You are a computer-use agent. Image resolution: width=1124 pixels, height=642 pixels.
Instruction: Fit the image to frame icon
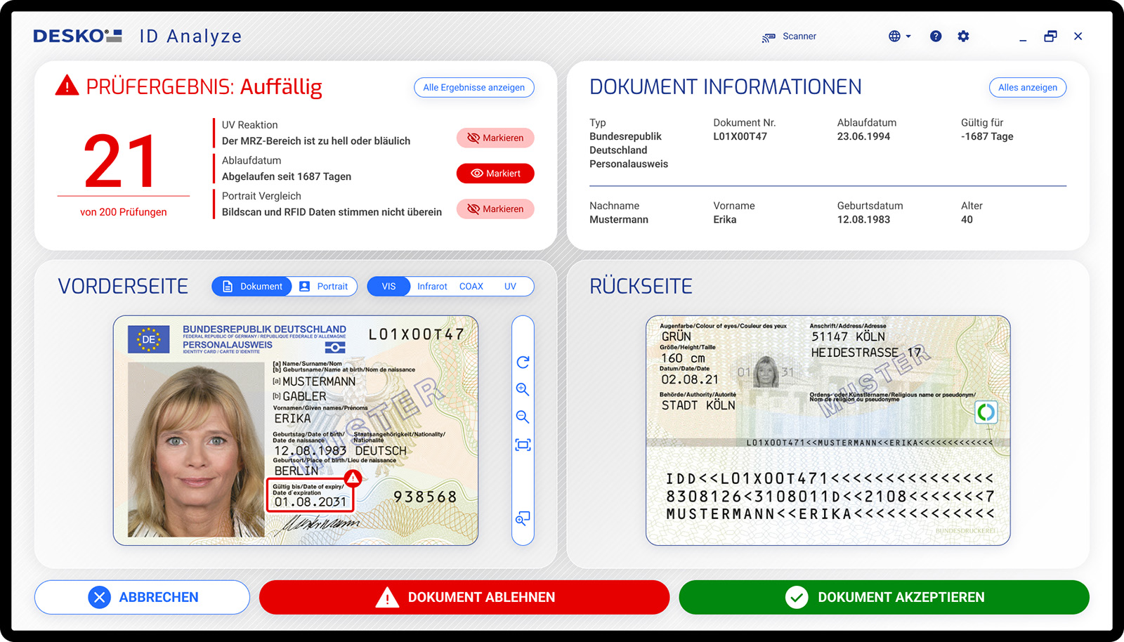pyautogui.click(x=523, y=445)
